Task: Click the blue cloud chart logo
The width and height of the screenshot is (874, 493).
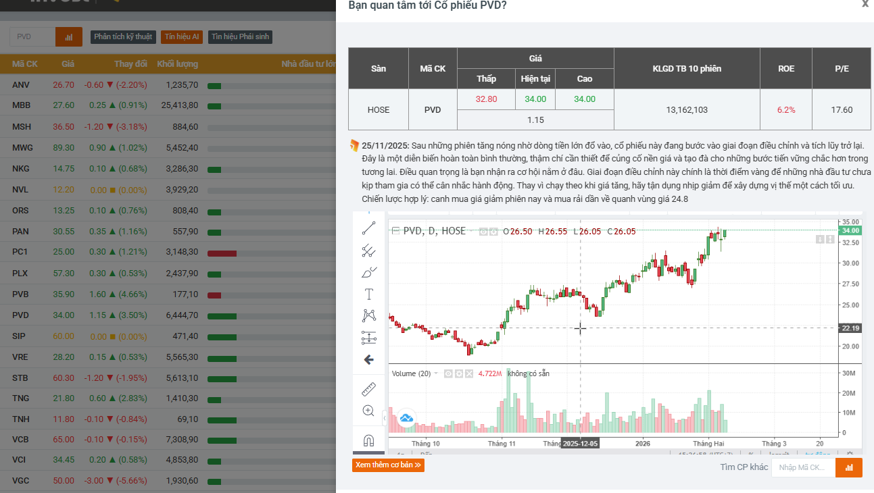Action: click(406, 418)
